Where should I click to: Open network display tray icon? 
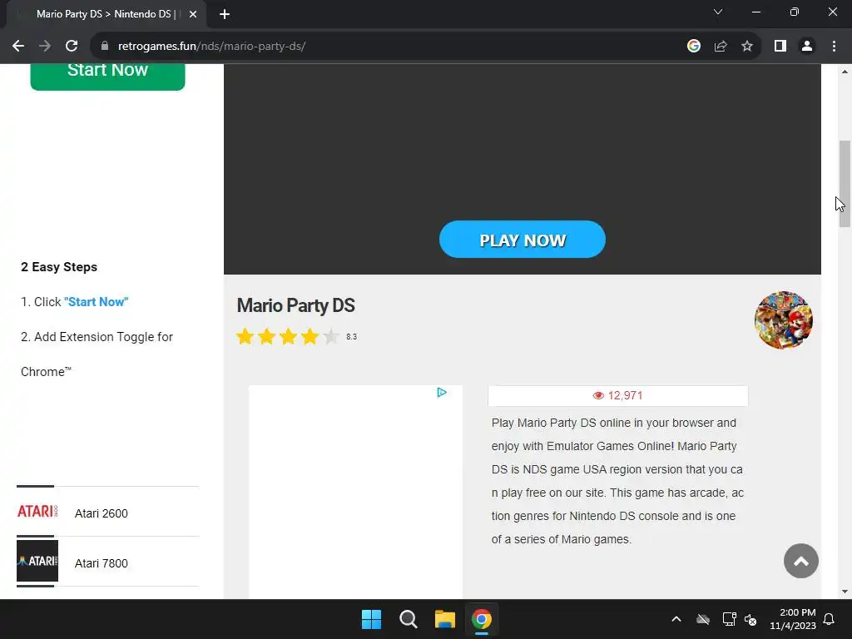(729, 619)
